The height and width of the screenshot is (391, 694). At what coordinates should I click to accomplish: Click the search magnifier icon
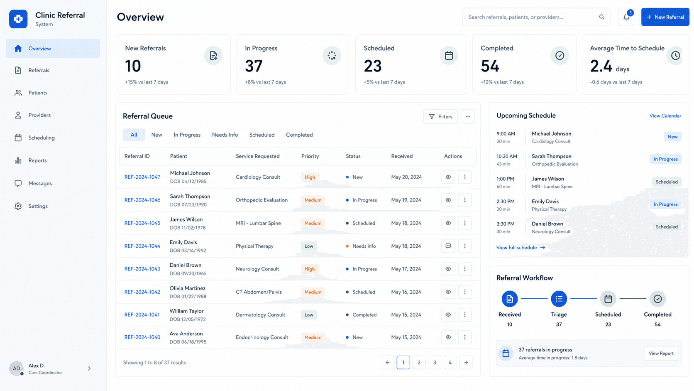(601, 17)
